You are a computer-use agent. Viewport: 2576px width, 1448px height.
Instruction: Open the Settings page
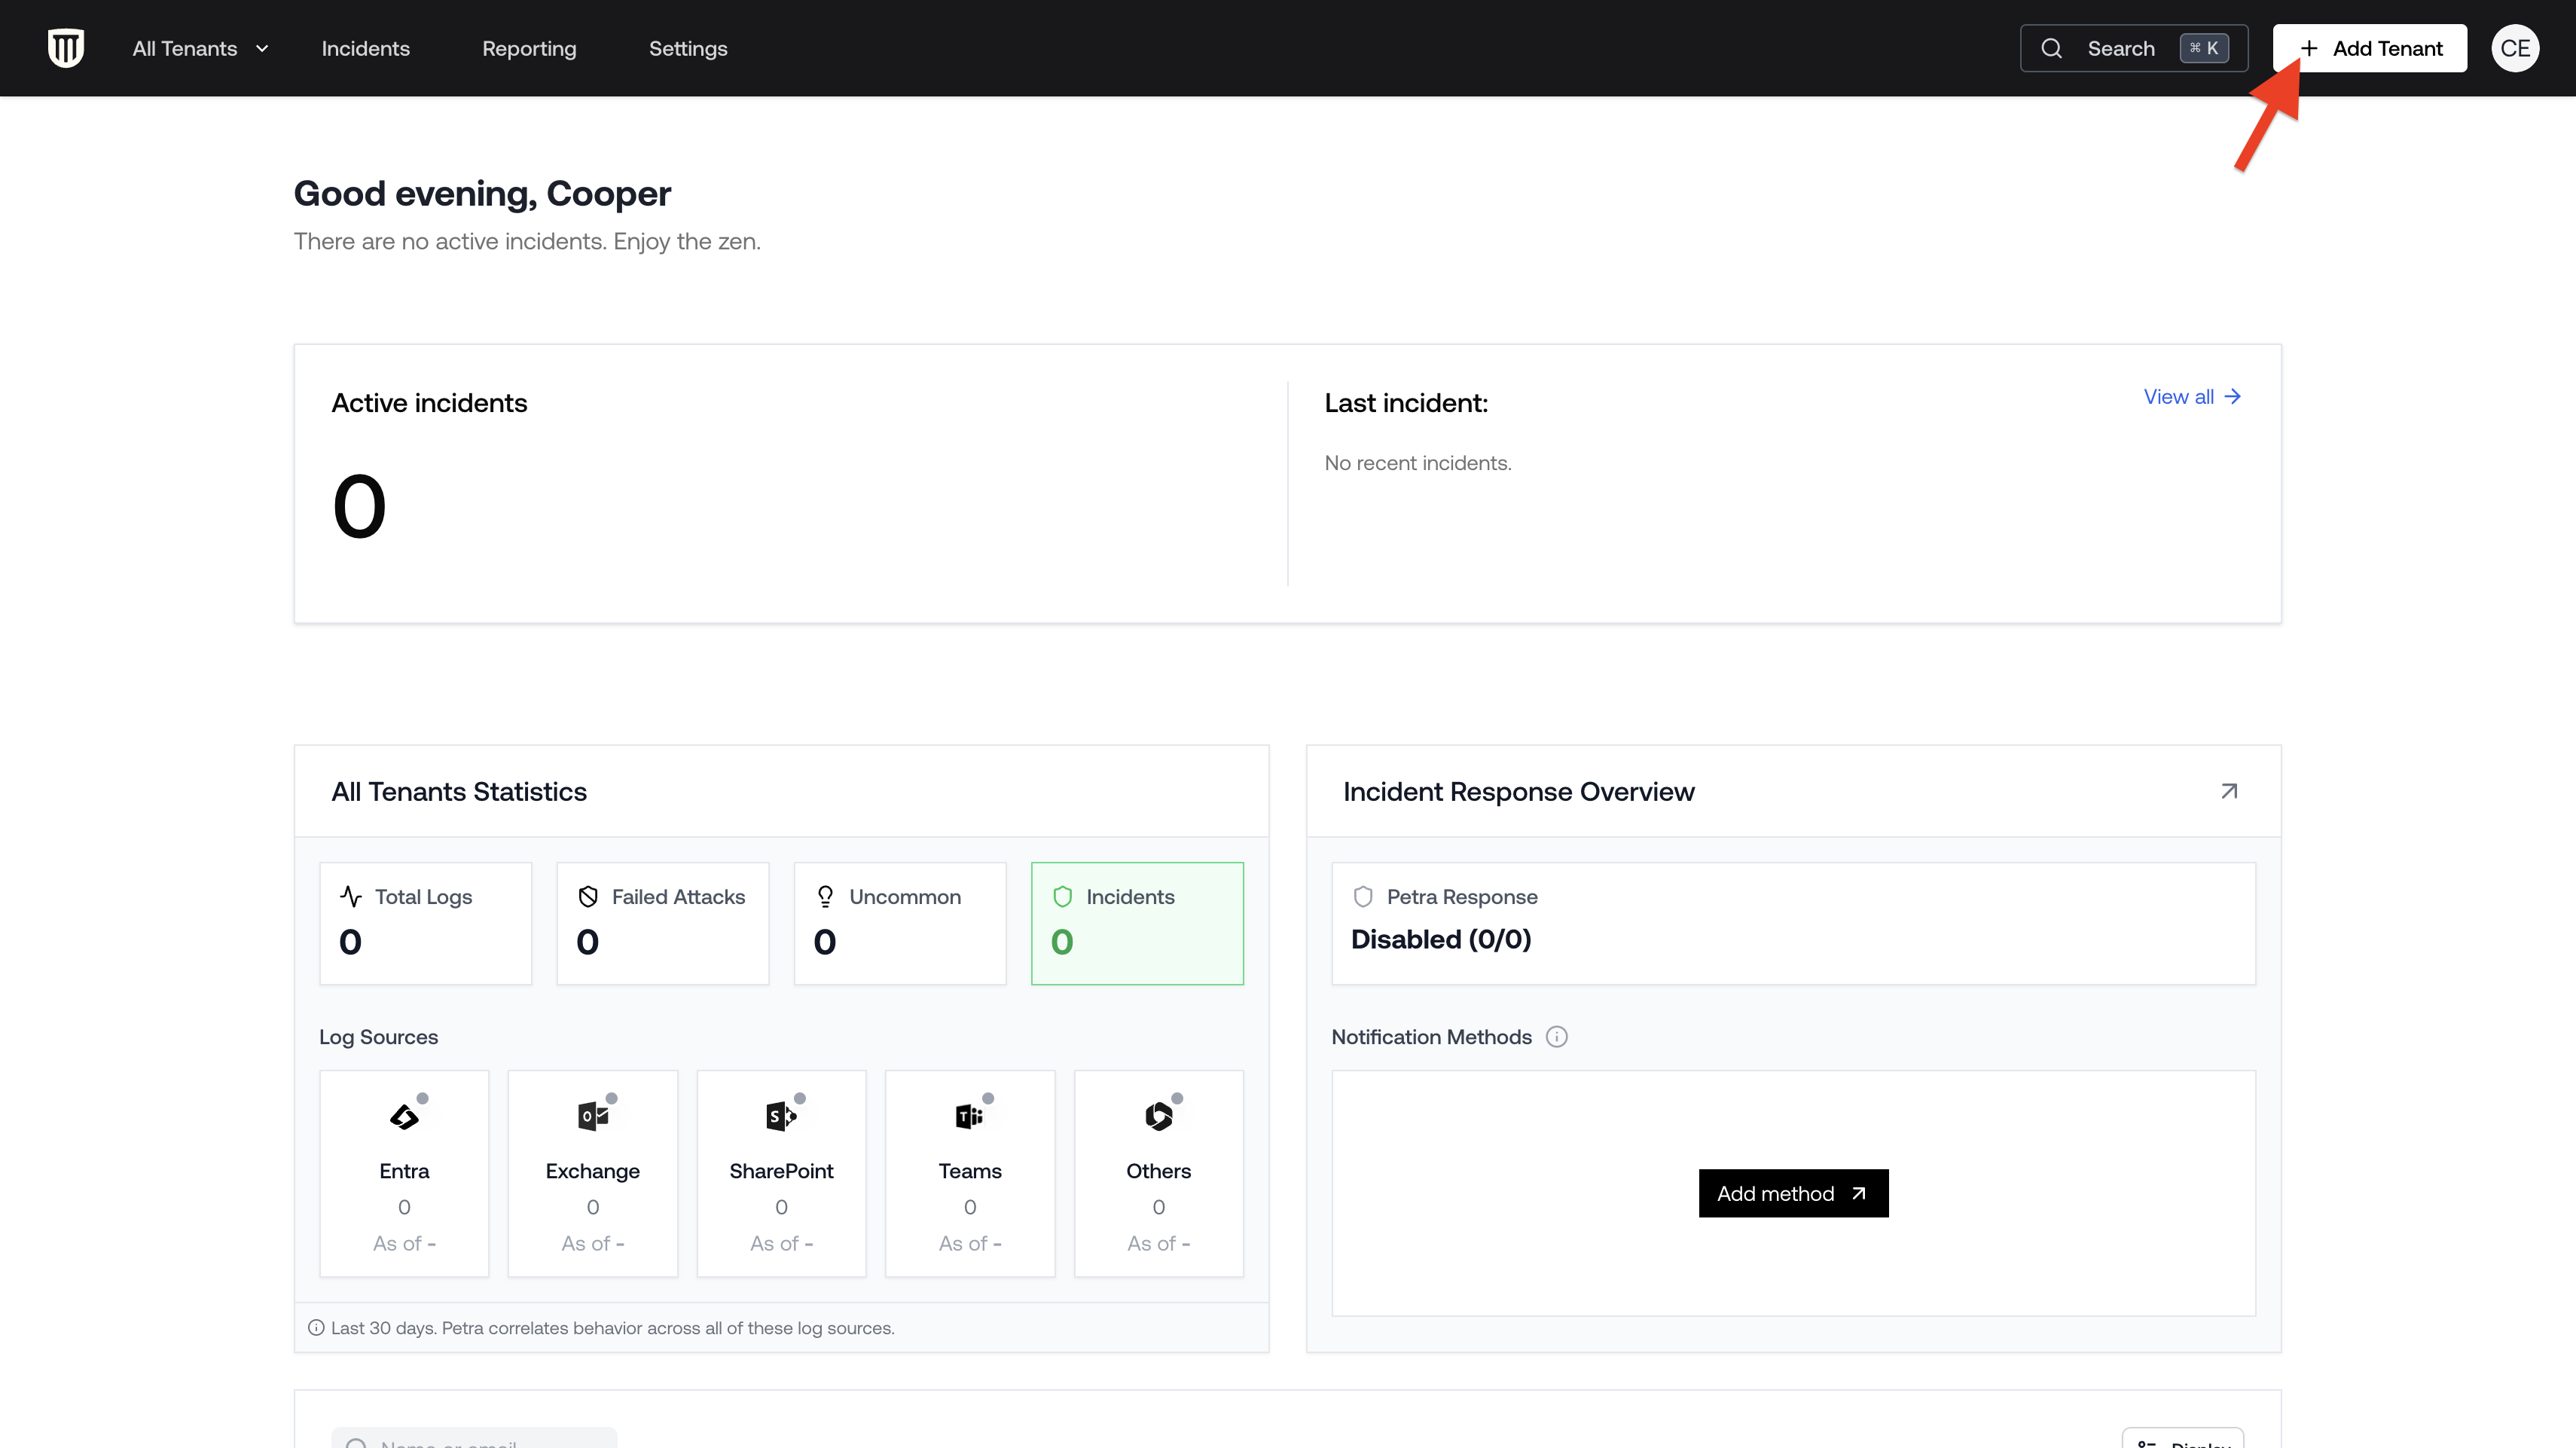688,48
